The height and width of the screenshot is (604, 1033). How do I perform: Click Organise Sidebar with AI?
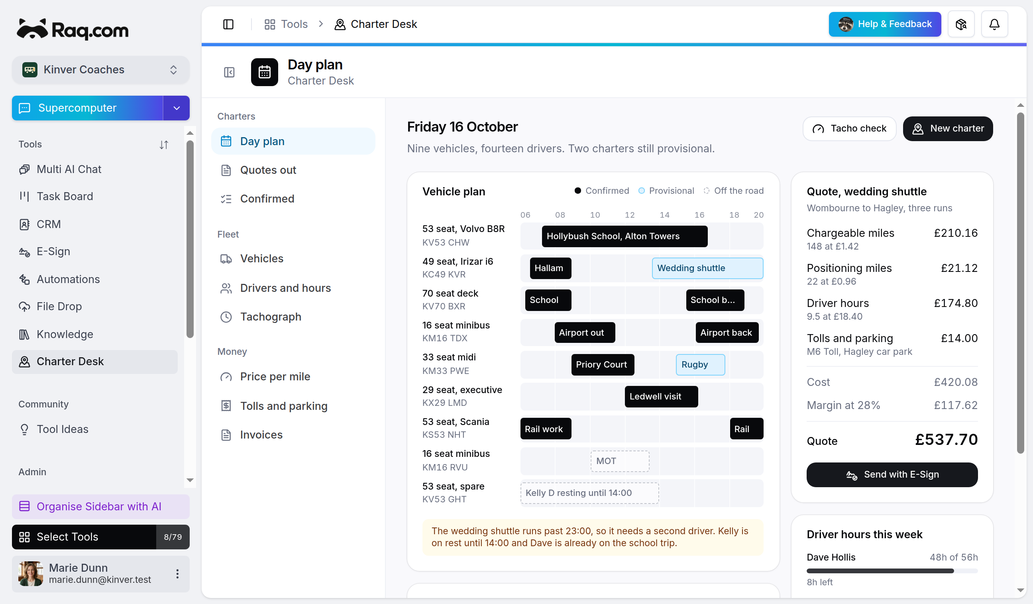[x=101, y=506]
